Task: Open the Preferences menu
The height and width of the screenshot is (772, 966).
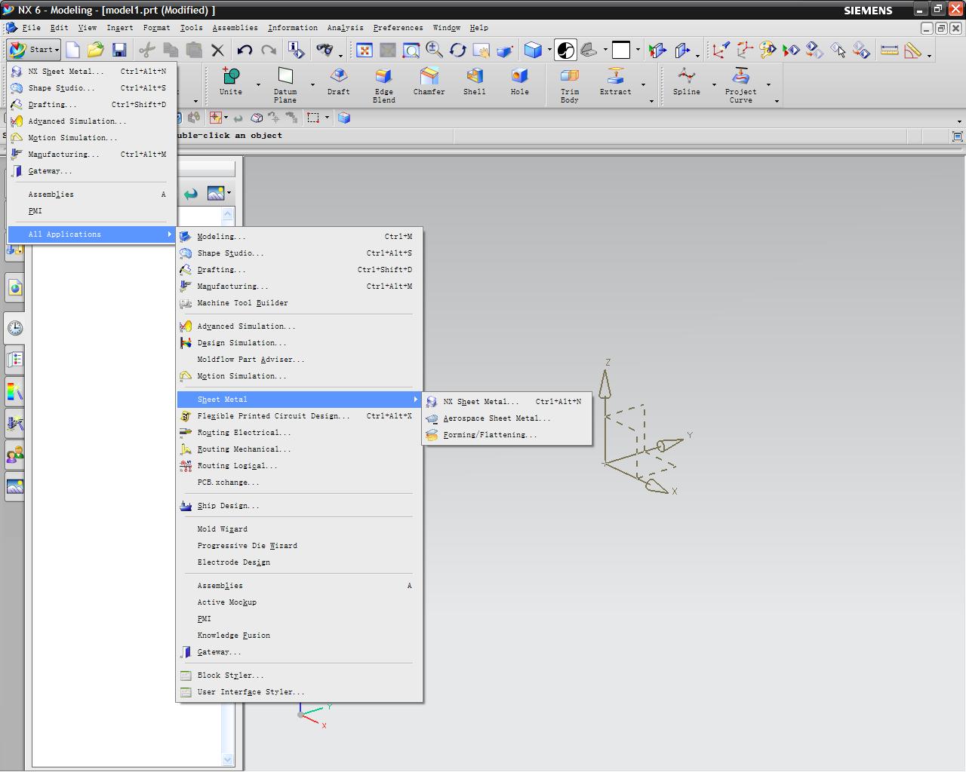Action: pyautogui.click(x=398, y=28)
